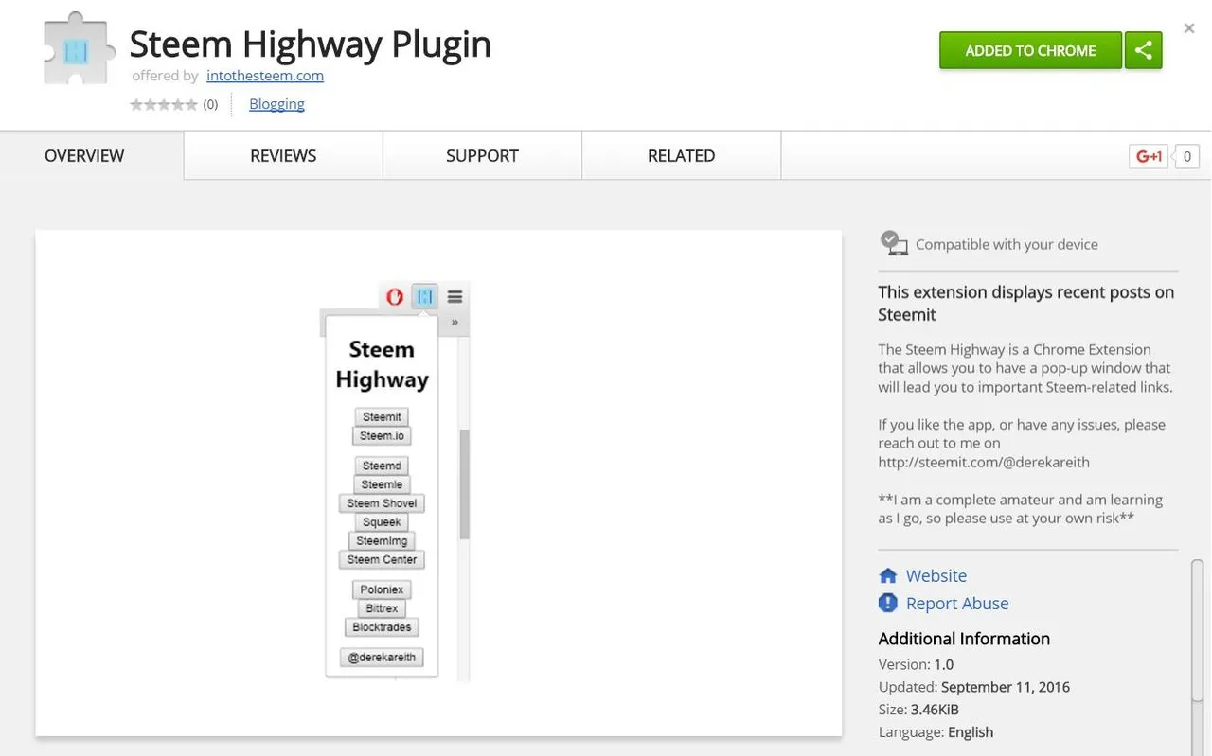Screen dimensions: 1212x756
Task: Click the Compatible with your device icon
Action: (x=893, y=243)
